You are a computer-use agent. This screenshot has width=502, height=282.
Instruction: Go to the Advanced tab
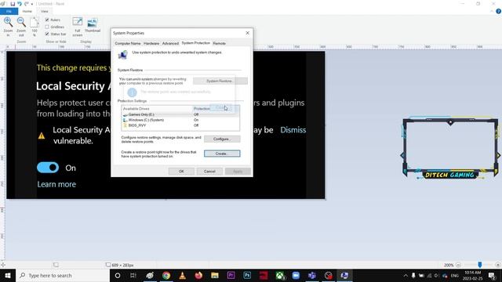(x=170, y=43)
